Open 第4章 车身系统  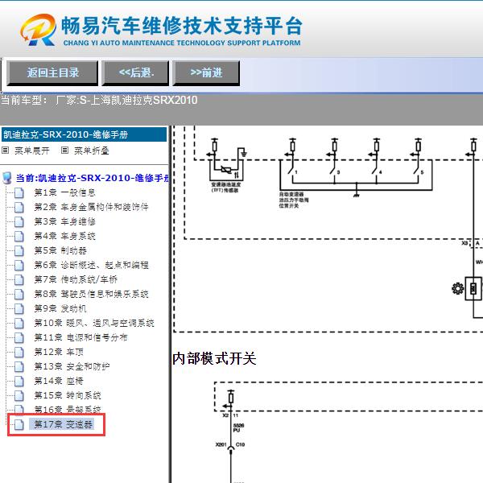pyautogui.click(x=64, y=236)
